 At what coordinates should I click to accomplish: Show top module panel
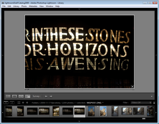pyautogui.click(x=79, y=9)
